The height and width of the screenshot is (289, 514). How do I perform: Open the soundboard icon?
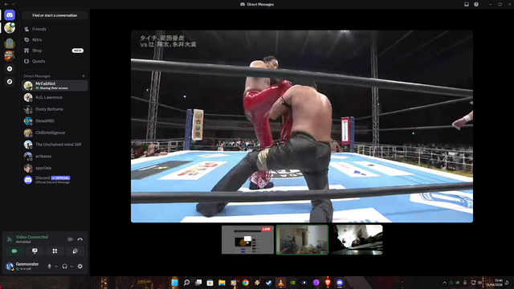point(75,251)
